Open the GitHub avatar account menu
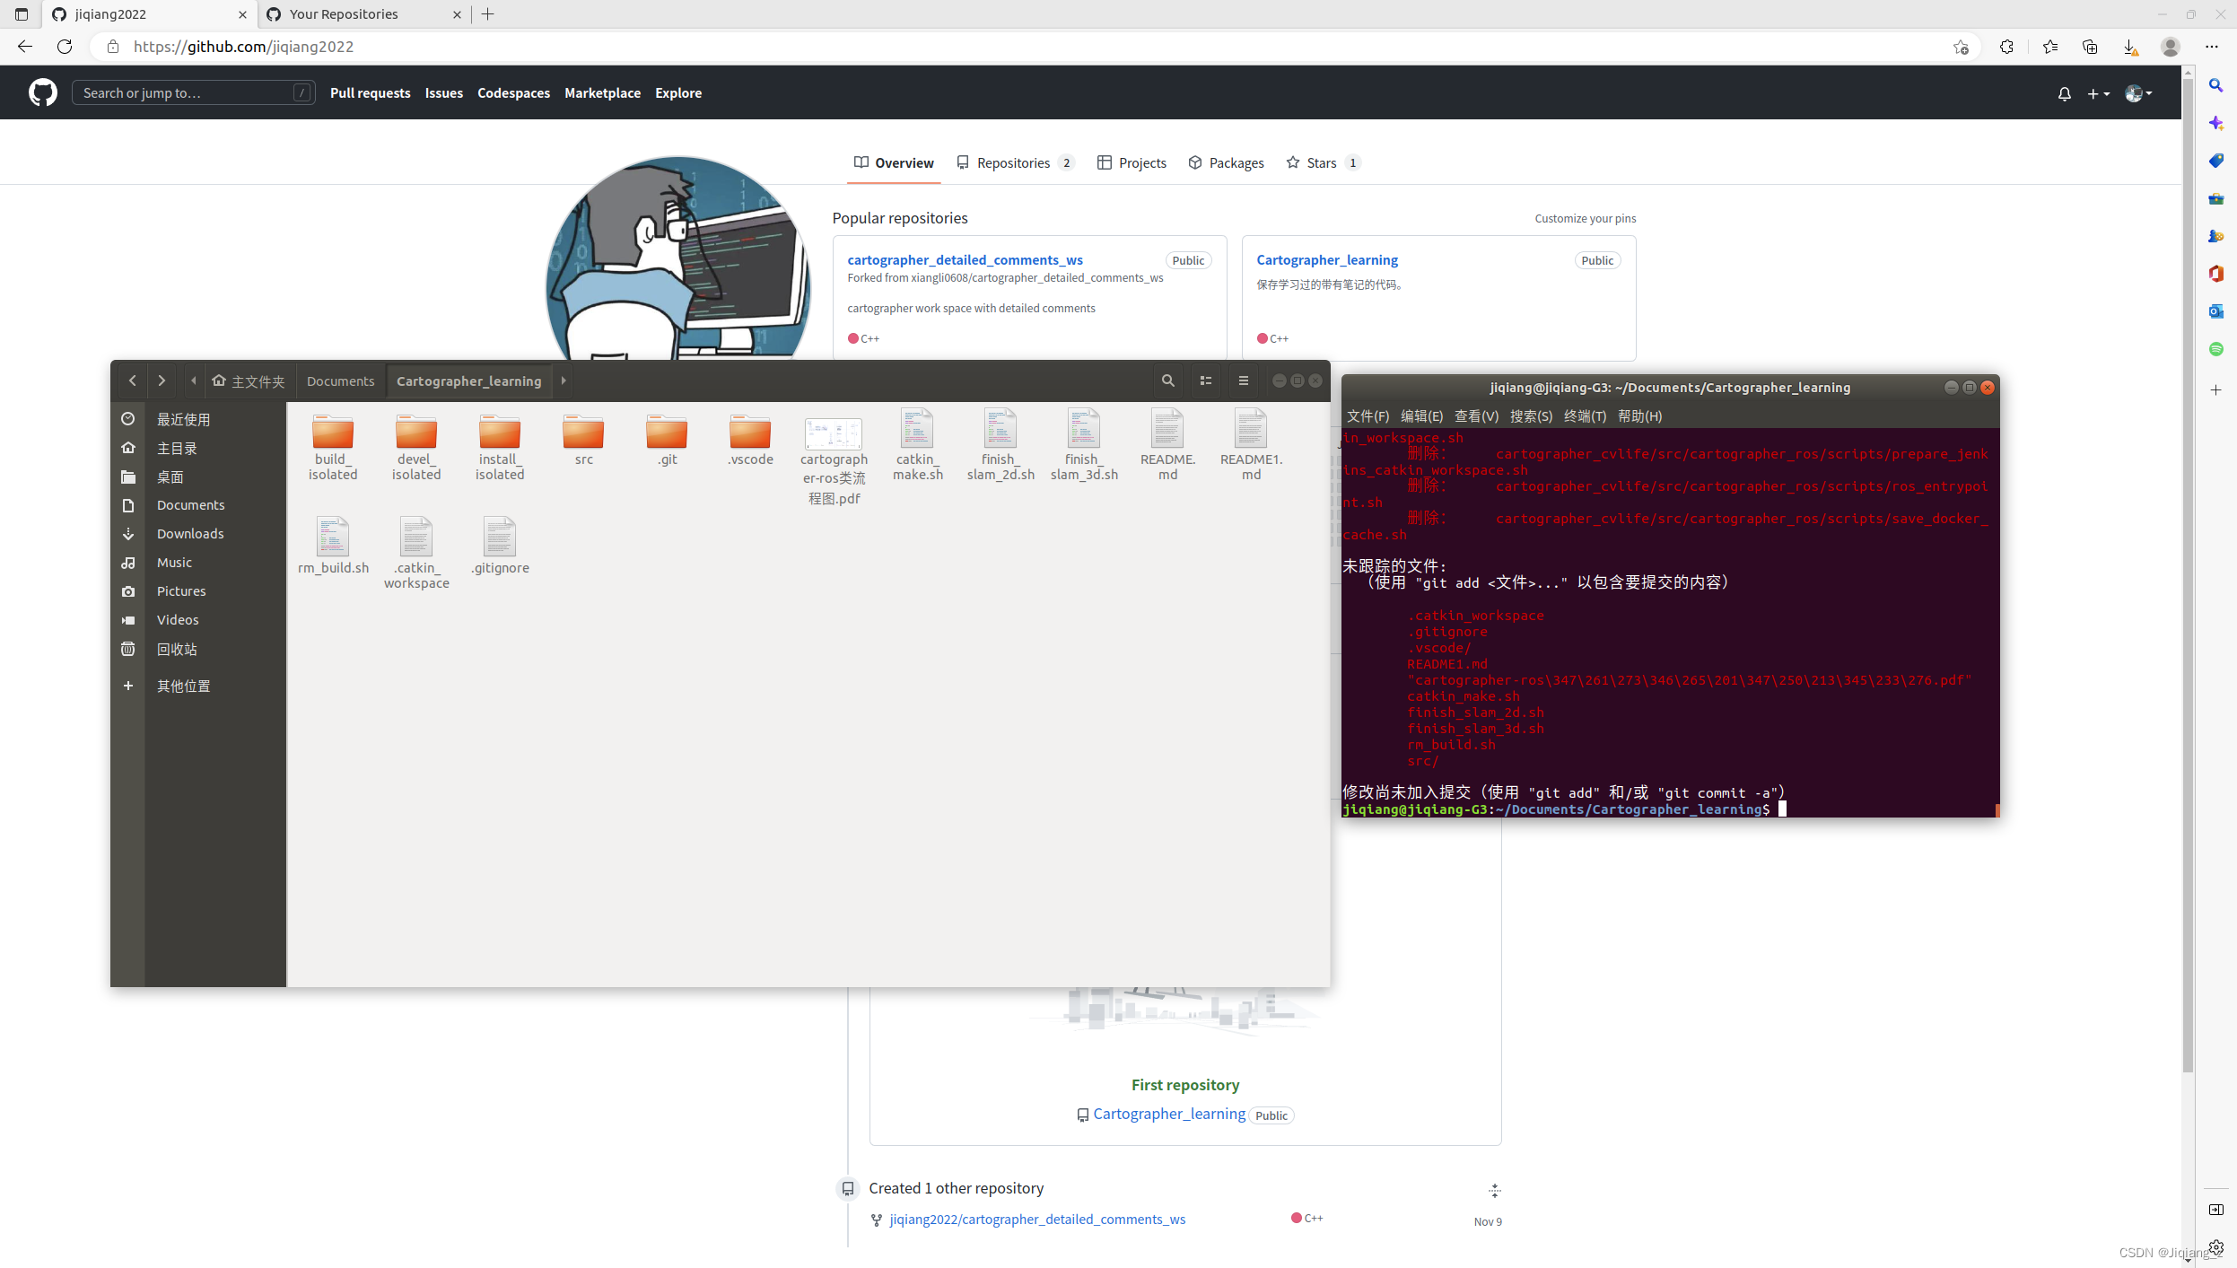This screenshot has height=1268, width=2237. pyautogui.click(x=2138, y=93)
